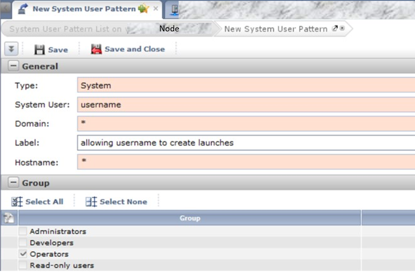This screenshot has width=415, height=272.
Task: Click the second tab's computer icon
Action: coord(175,9)
